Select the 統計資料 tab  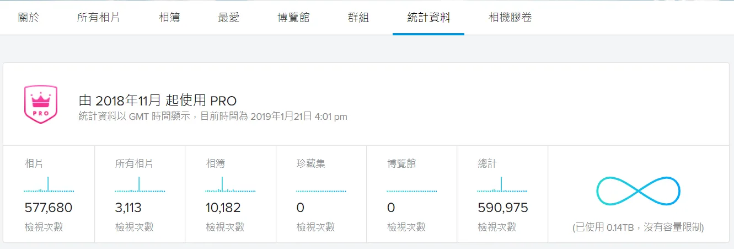pyautogui.click(x=428, y=17)
